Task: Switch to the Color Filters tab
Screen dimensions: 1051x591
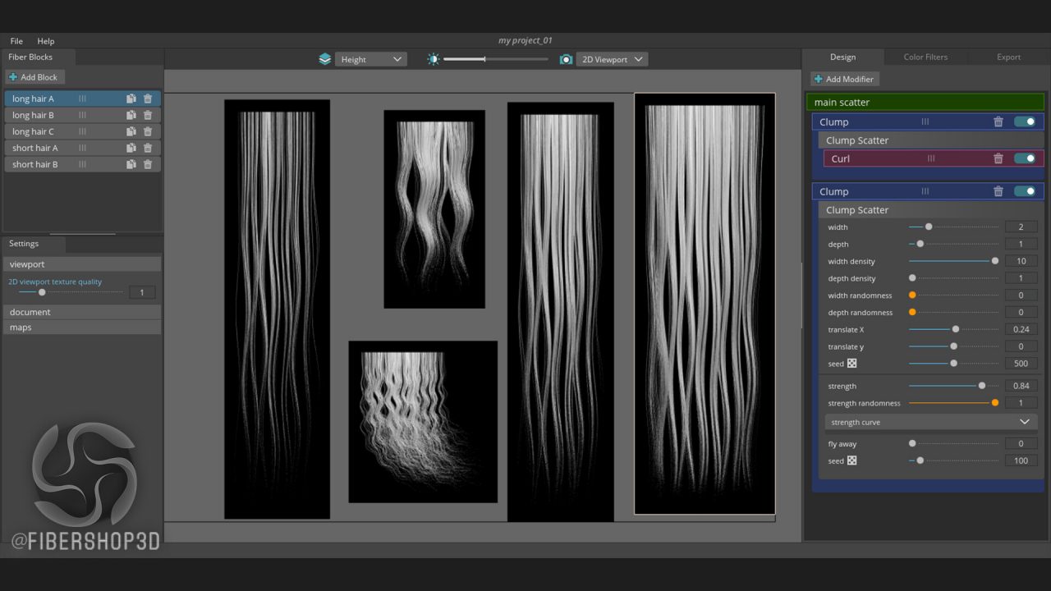Action: pos(925,57)
